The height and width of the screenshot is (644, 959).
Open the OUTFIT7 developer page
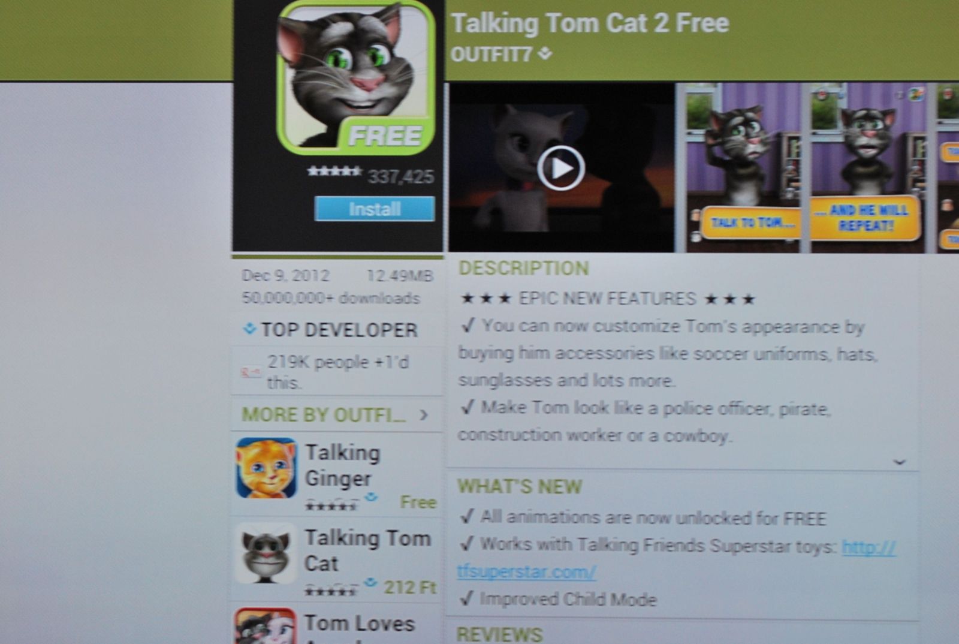[491, 55]
